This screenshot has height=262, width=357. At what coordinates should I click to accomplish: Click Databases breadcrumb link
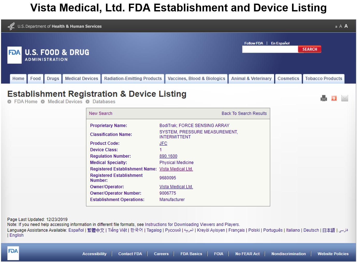click(x=104, y=102)
